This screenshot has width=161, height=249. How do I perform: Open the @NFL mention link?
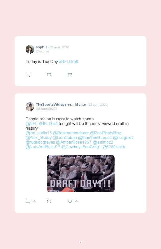(31, 123)
